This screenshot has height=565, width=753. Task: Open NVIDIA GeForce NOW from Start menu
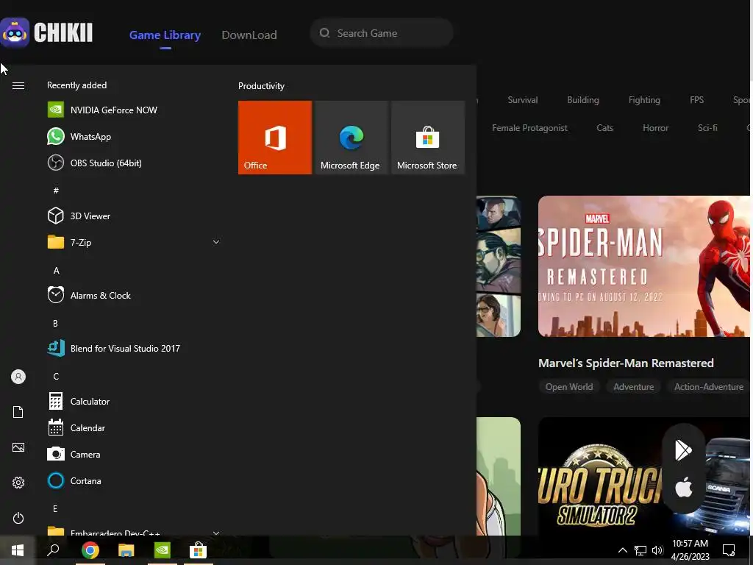click(133, 110)
